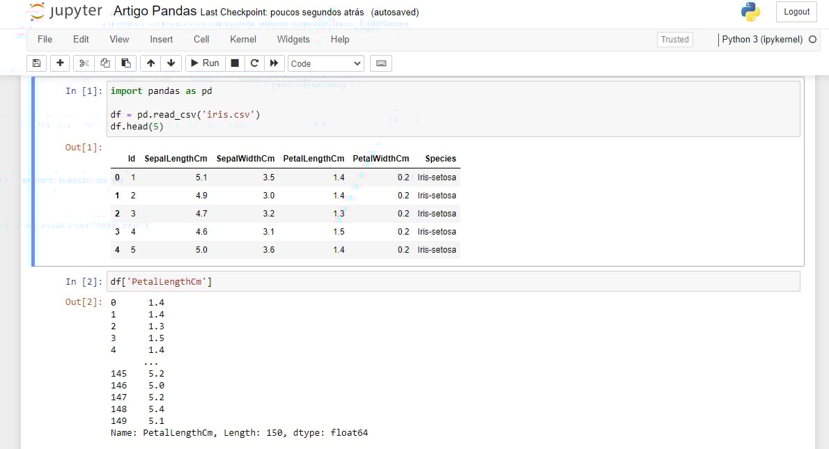Open the View menu

click(119, 39)
